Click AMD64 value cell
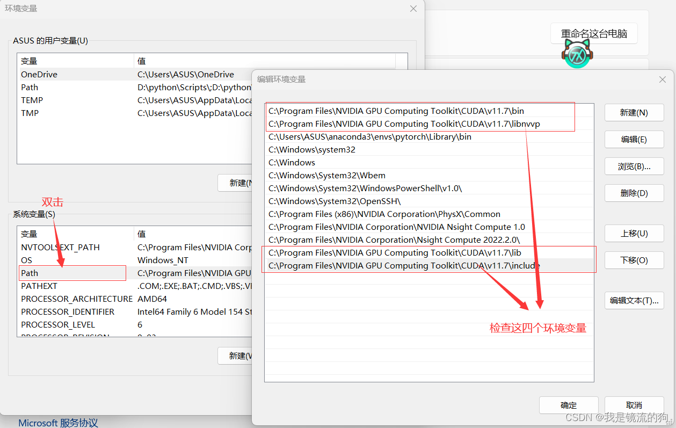This screenshot has height=428, width=676. click(x=152, y=299)
